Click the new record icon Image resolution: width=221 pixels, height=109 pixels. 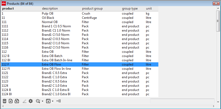pyautogui.click(x=11, y=101)
